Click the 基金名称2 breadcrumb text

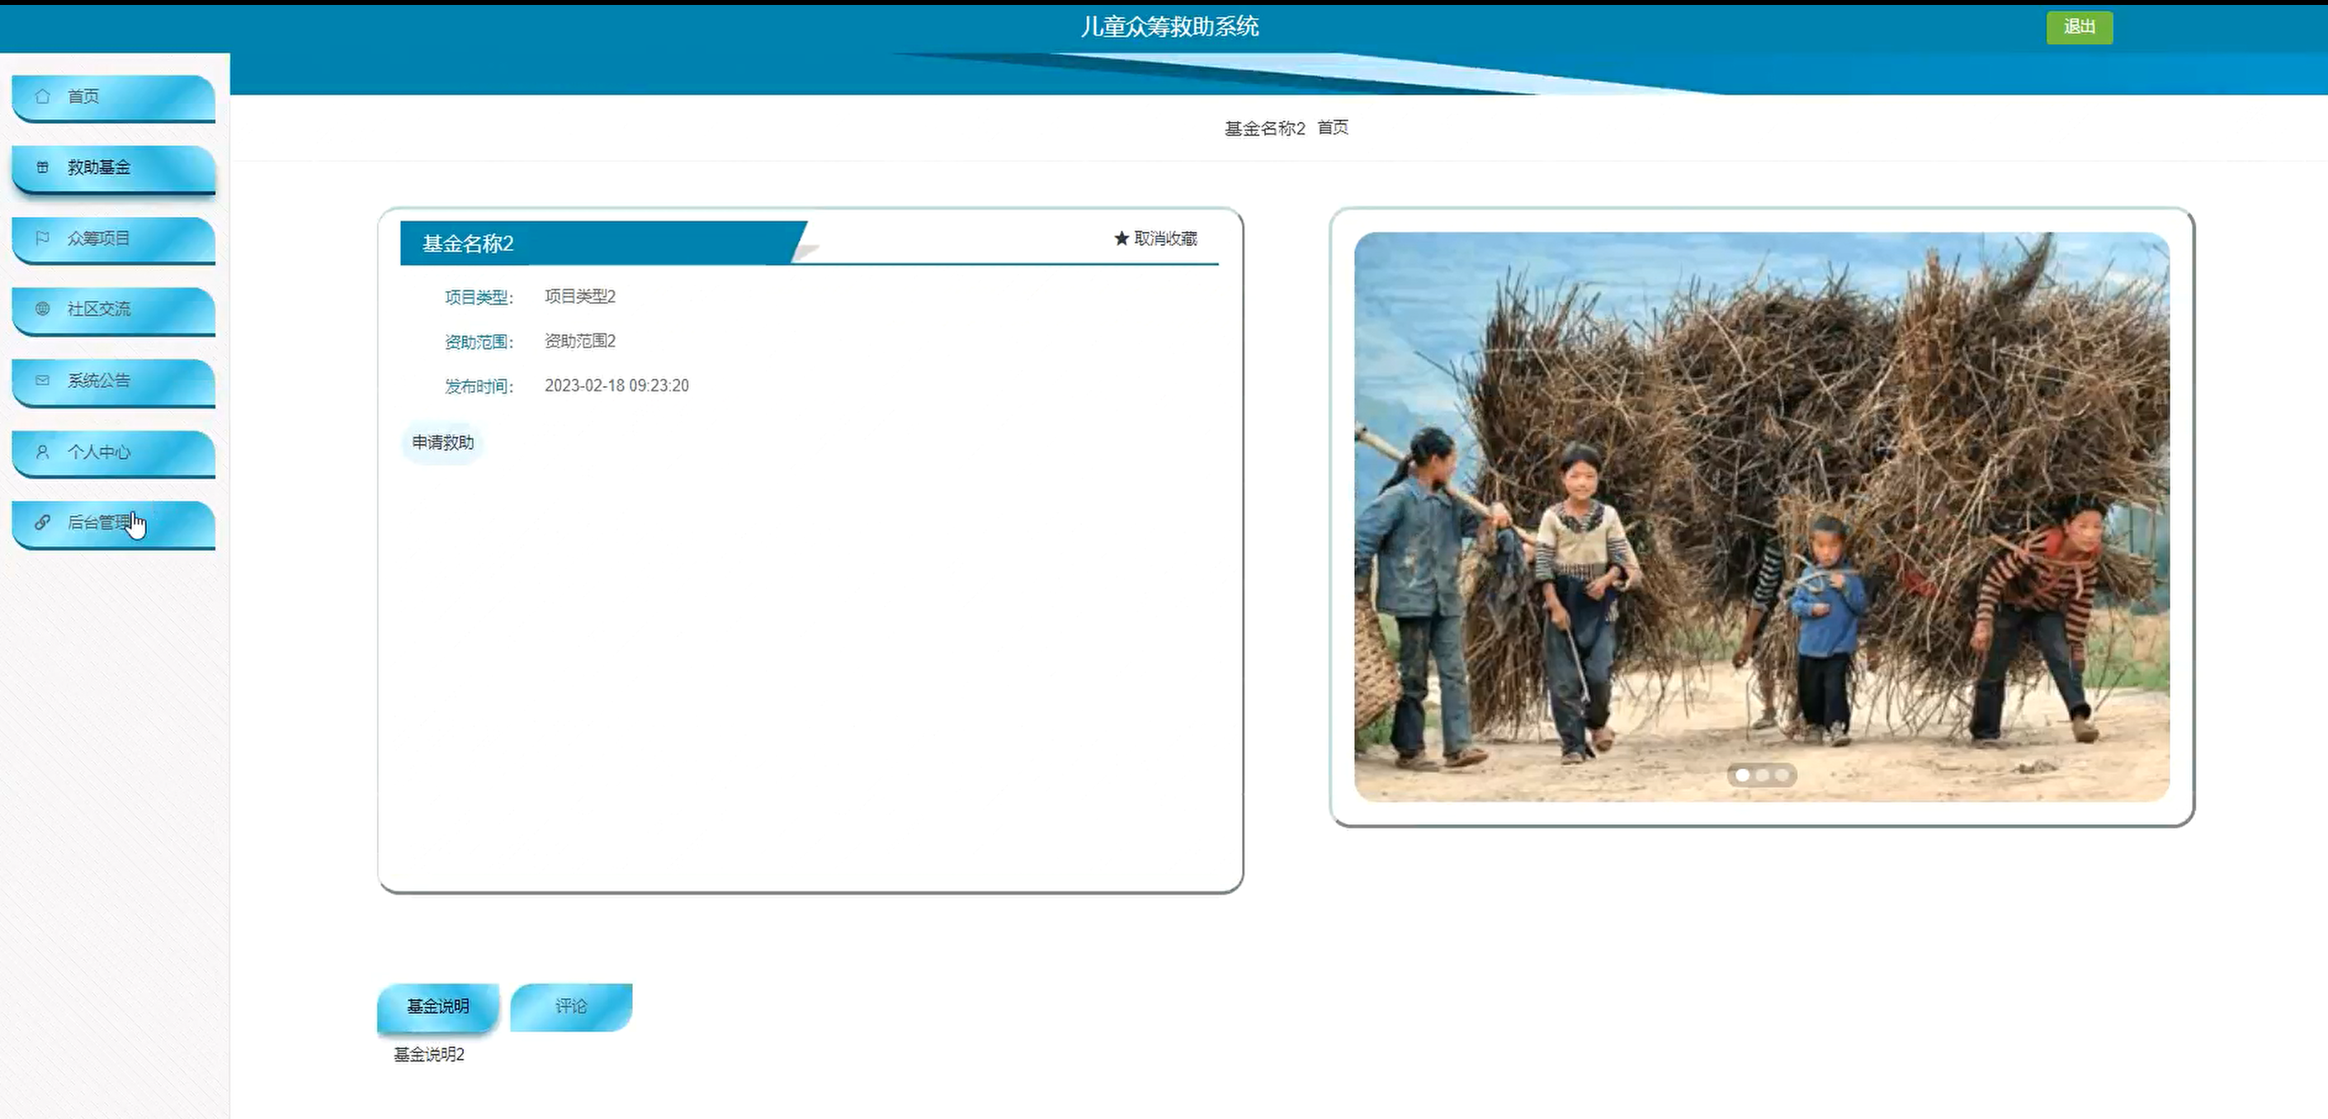1264,129
